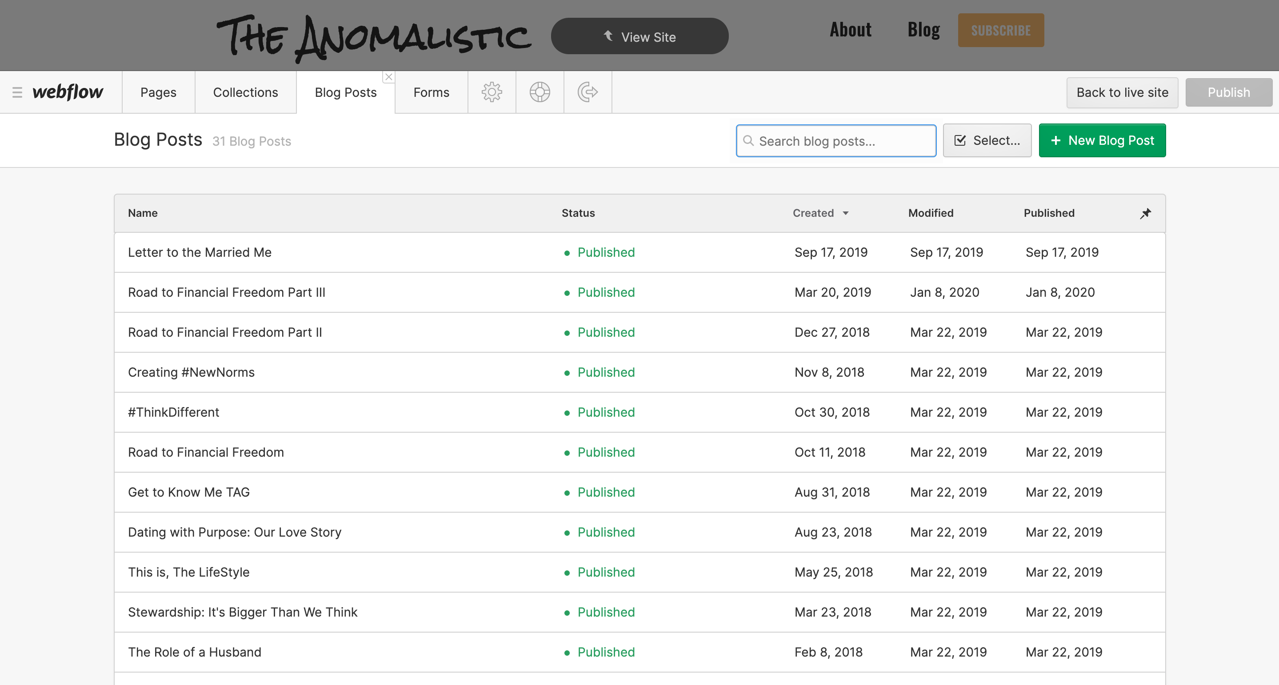
Task: Open '#ThinkDifferent' post
Action: (x=639, y=413)
